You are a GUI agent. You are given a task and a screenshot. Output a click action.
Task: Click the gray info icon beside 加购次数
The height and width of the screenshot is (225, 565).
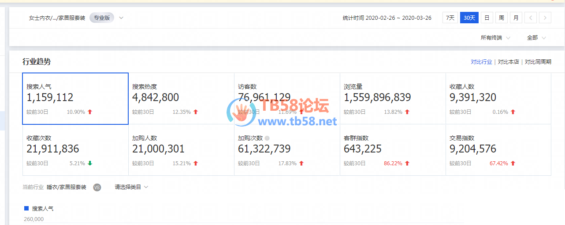[x=267, y=138]
